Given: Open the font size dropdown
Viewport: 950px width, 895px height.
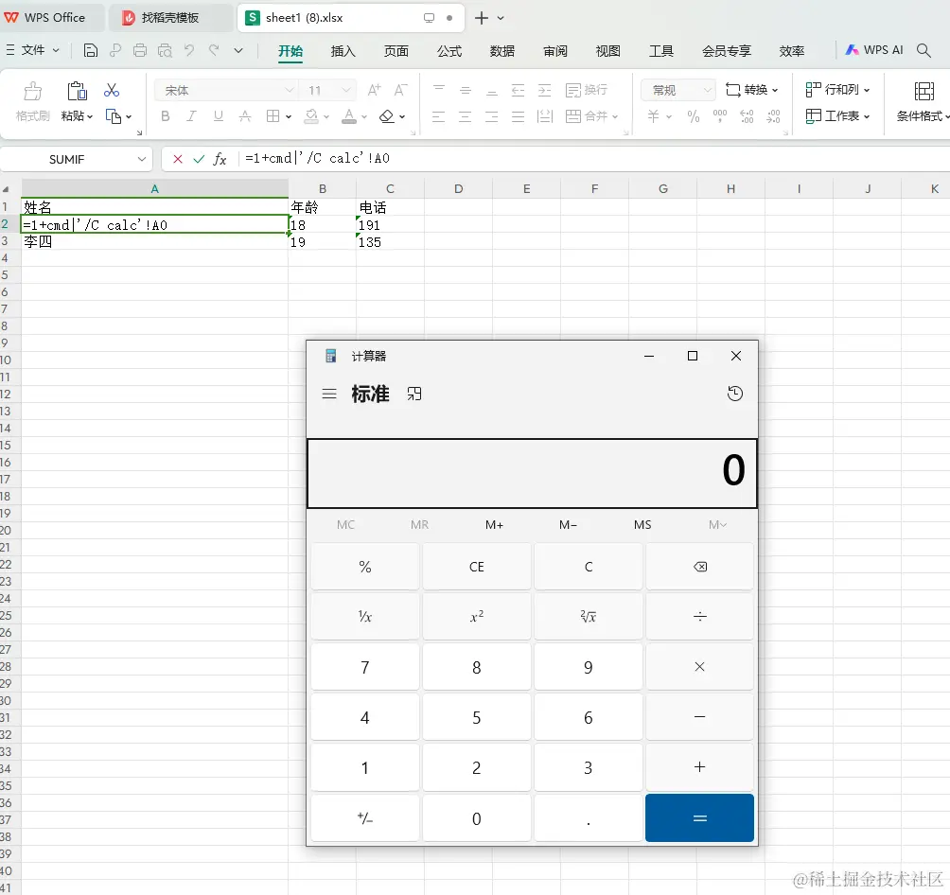Looking at the screenshot, I should pyautogui.click(x=346, y=90).
